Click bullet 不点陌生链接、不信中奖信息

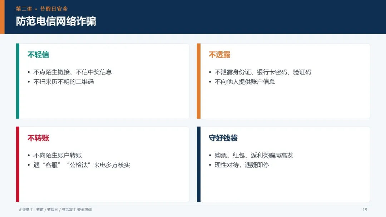click(x=73, y=72)
